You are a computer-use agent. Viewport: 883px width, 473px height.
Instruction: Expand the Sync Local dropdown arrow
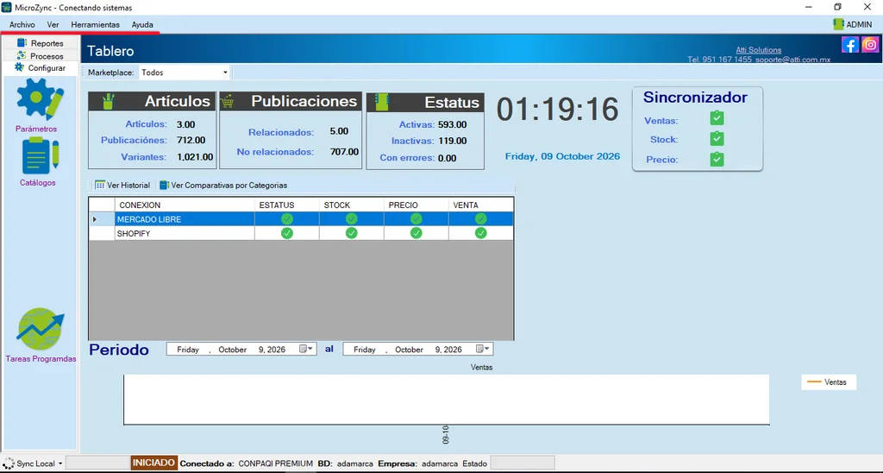tap(60, 464)
